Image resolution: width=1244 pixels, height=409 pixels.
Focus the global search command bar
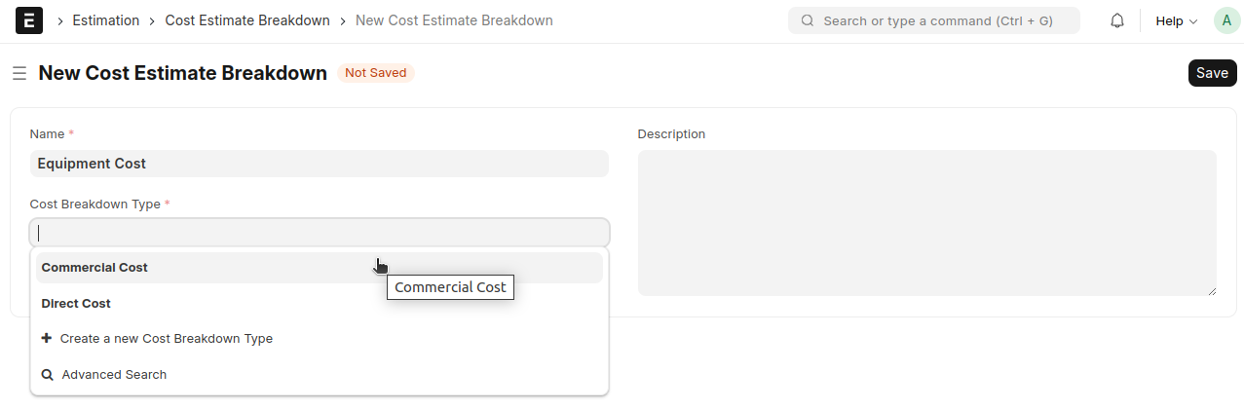coord(937,20)
